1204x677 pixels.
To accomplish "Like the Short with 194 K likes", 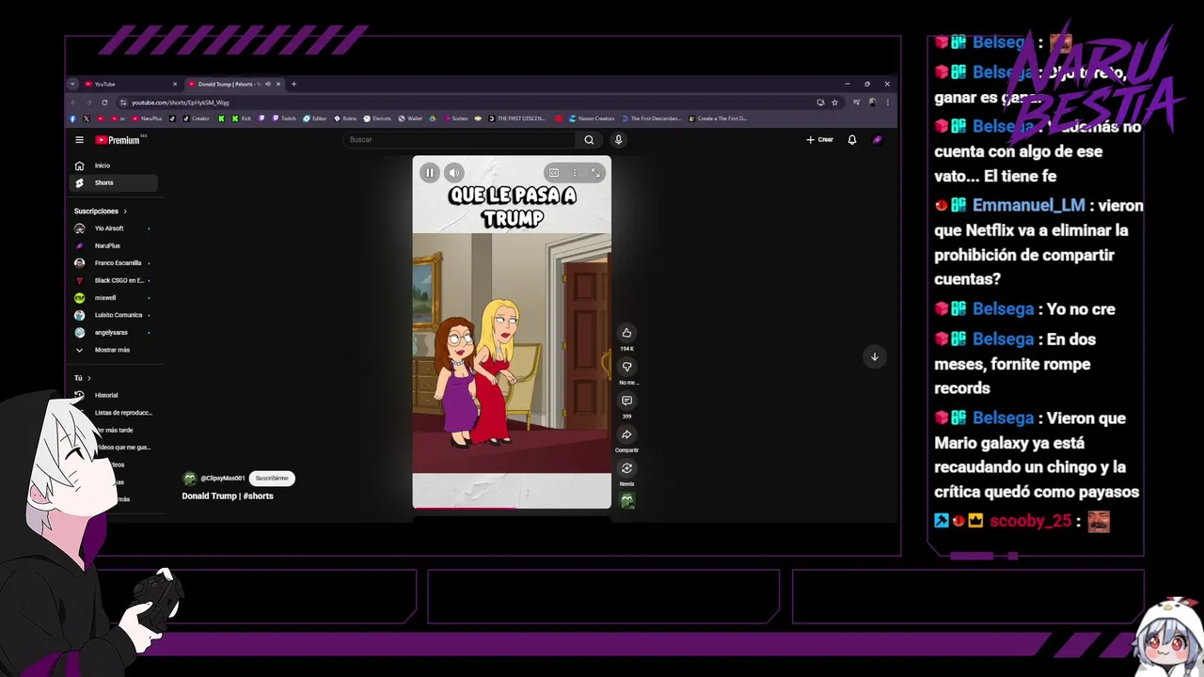I will click(626, 333).
